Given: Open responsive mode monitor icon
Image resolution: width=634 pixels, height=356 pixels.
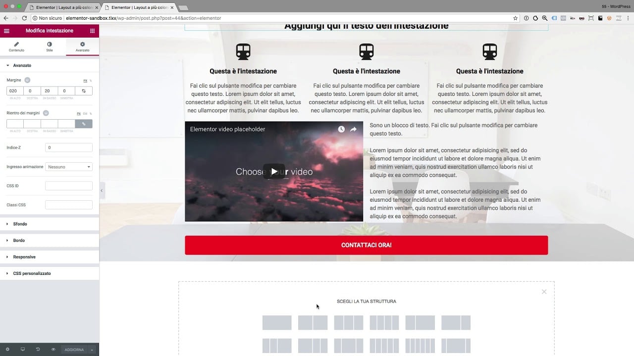Looking at the screenshot, I should (x=23, y=350).
